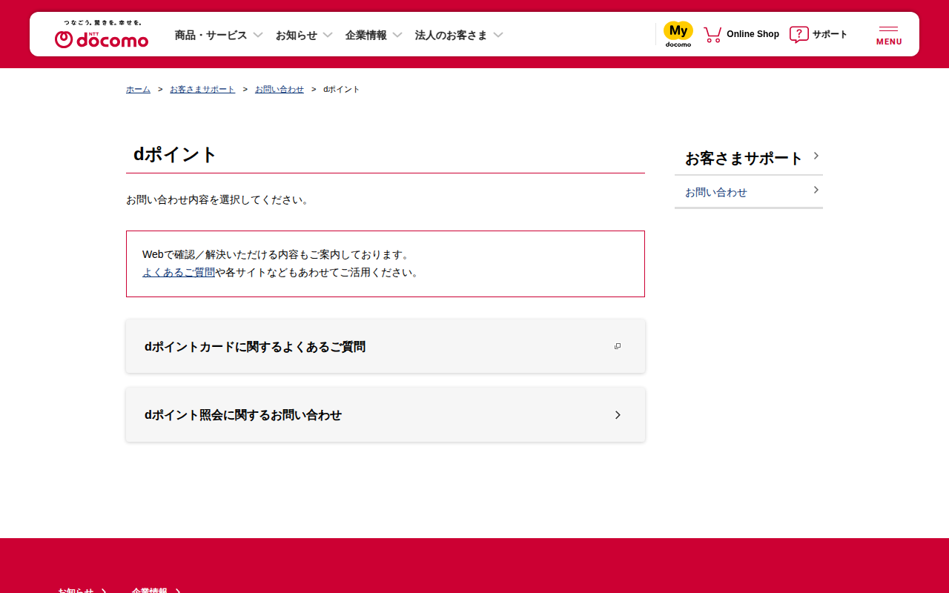This screenshot has height=593, width=949.
Task: Click the NTT docomo logo
Action: coord(102,35)
